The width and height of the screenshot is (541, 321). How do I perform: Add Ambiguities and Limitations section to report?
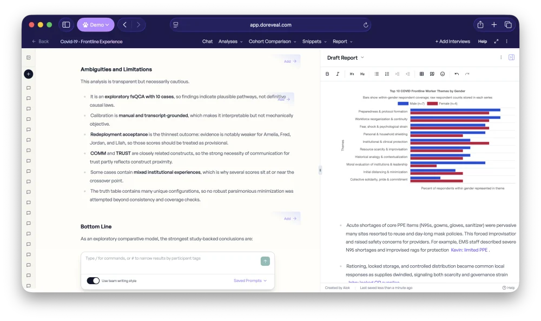290,61
